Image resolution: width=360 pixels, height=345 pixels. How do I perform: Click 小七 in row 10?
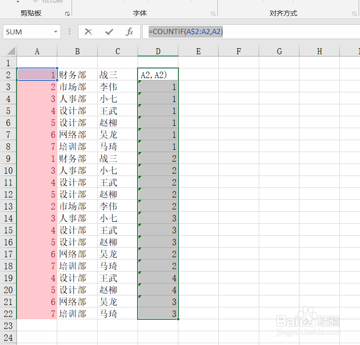(x=108, y=170)
